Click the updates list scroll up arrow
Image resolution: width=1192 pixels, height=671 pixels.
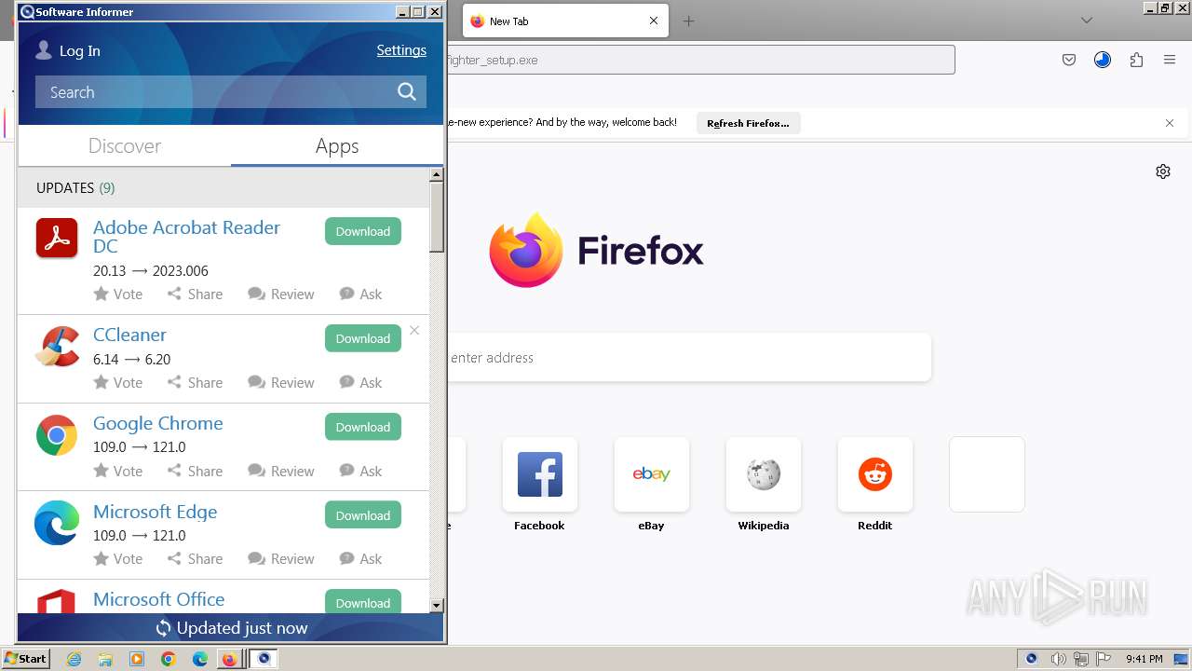coord(436,174)
